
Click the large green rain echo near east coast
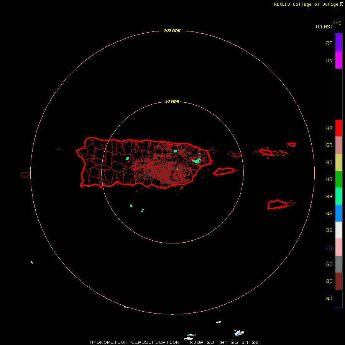197,161
